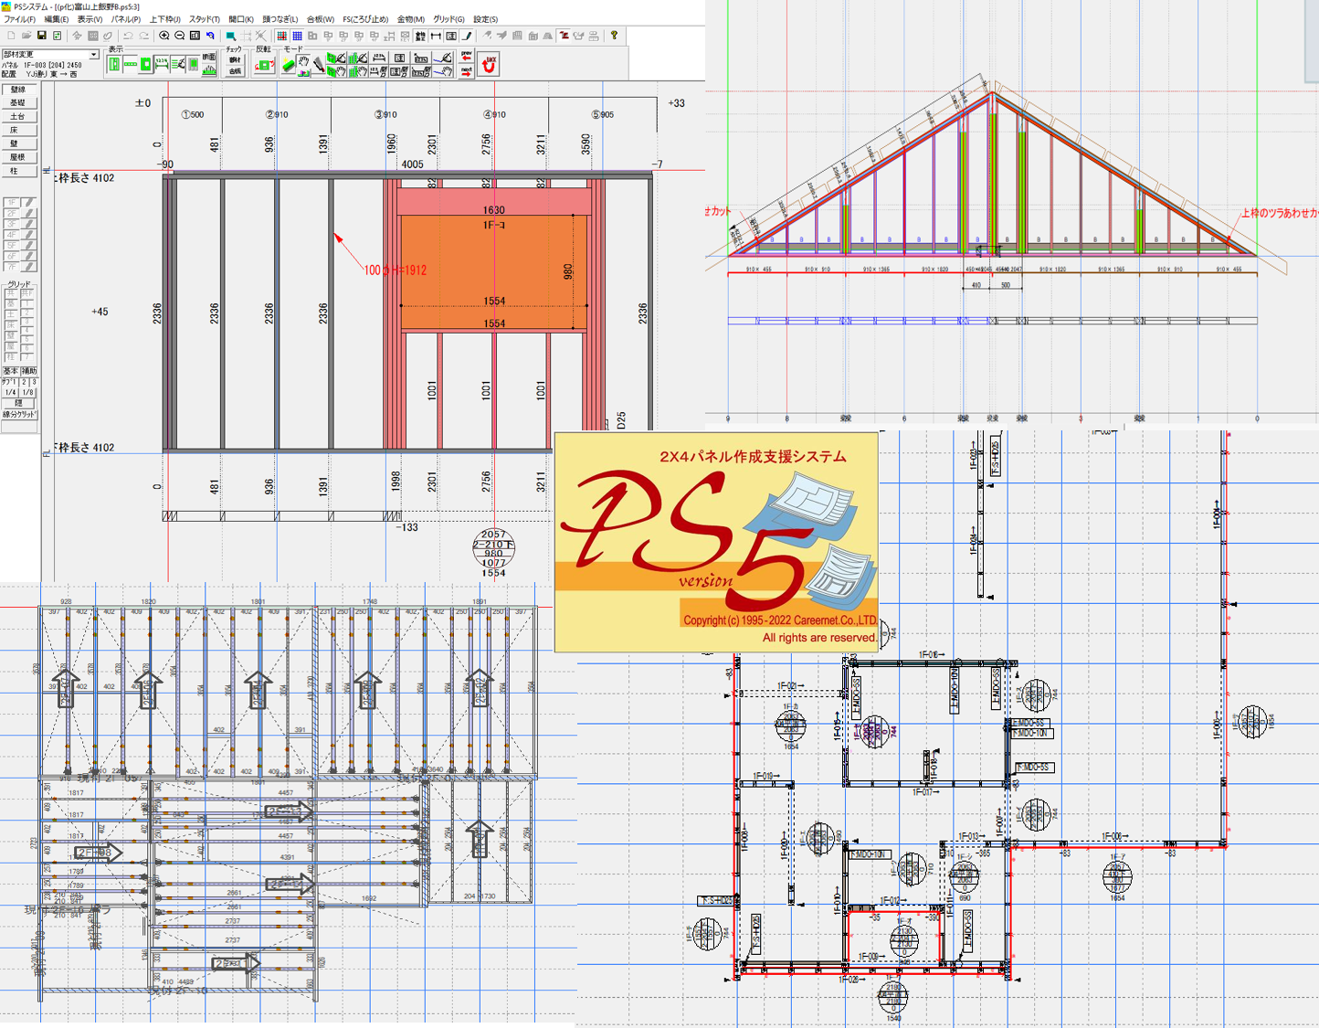Click the 土台 side button

(x=18, y=117)
